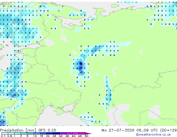Select the 35–40 mm violet swatch
The width and height of the screenshot is (177, 137).
click(x=69, y=133)
